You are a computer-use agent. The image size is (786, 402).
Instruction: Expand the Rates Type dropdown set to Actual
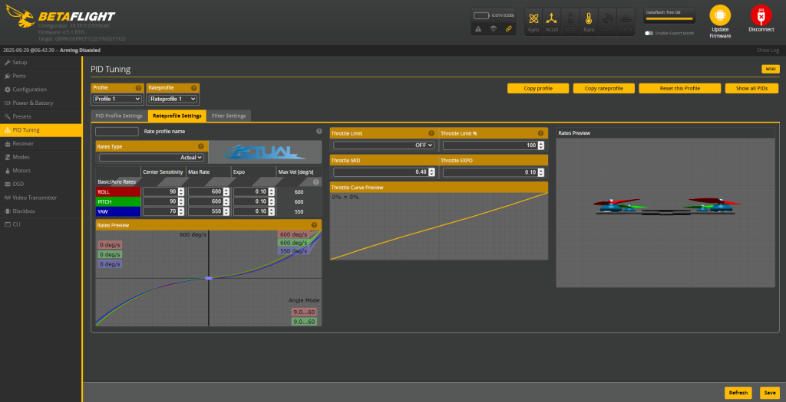pos(151,157)
